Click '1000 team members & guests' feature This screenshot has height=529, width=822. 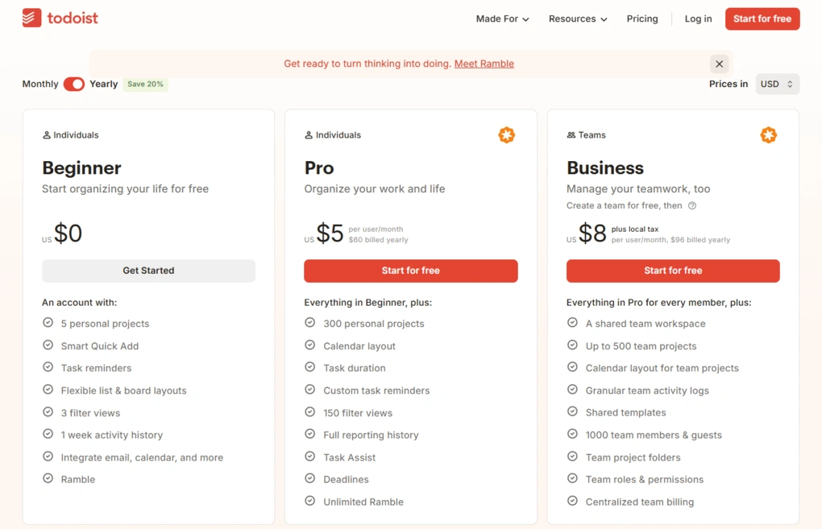click(x=654, y=436)
